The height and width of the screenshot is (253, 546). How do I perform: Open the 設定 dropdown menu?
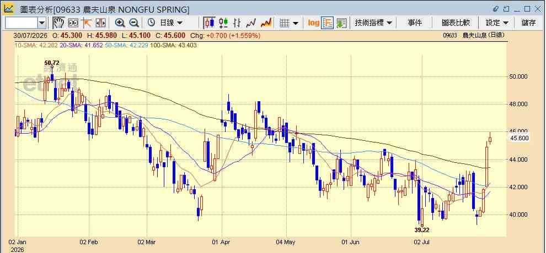tap(497, 23)
